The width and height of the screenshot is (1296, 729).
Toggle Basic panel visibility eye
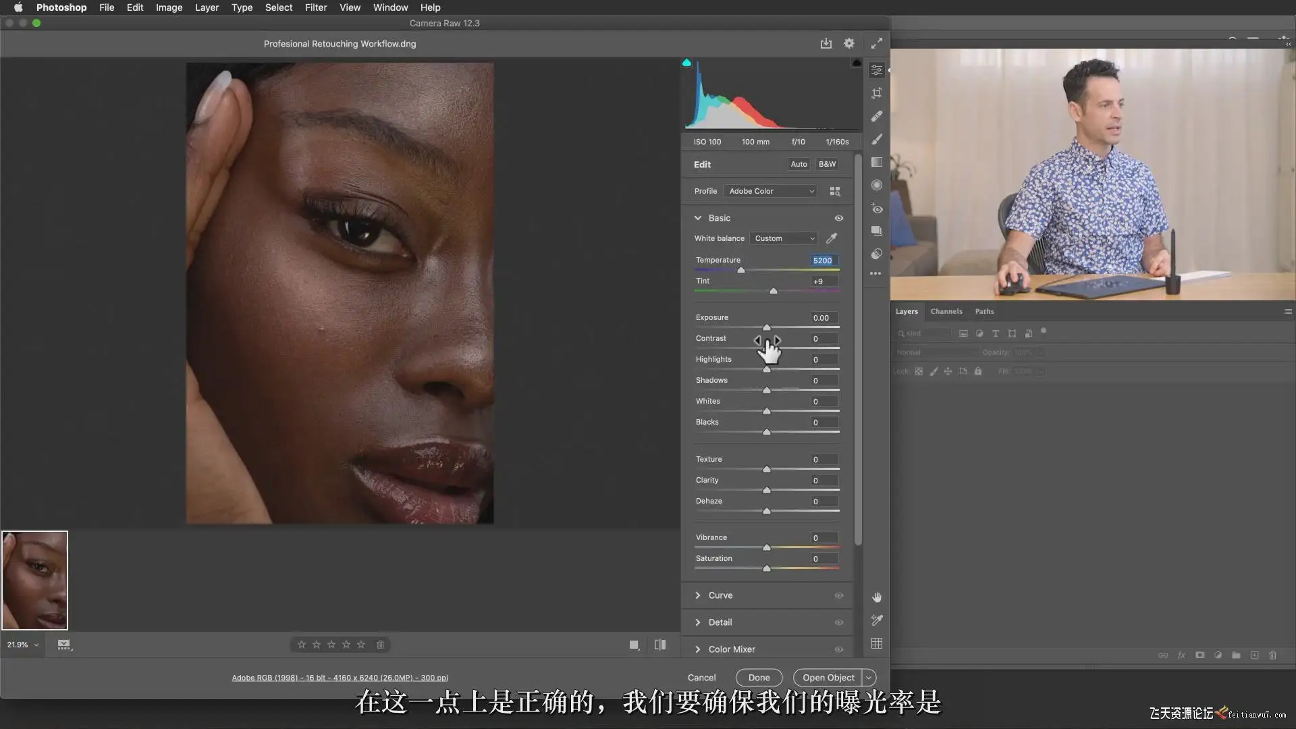(x=838, y=218)
